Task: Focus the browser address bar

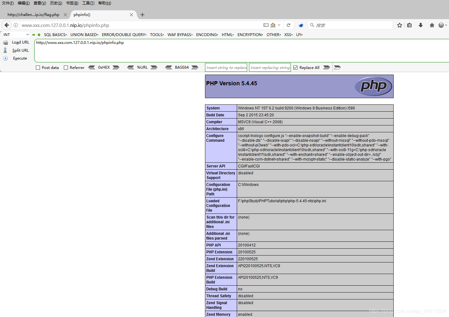Action: pos(141,25)
